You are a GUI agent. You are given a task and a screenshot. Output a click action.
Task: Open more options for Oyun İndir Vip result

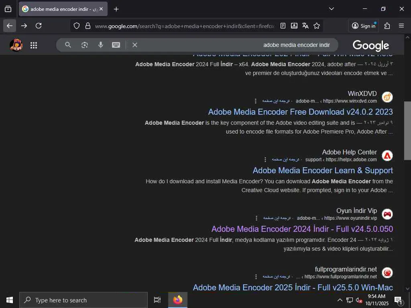point(256,218)
